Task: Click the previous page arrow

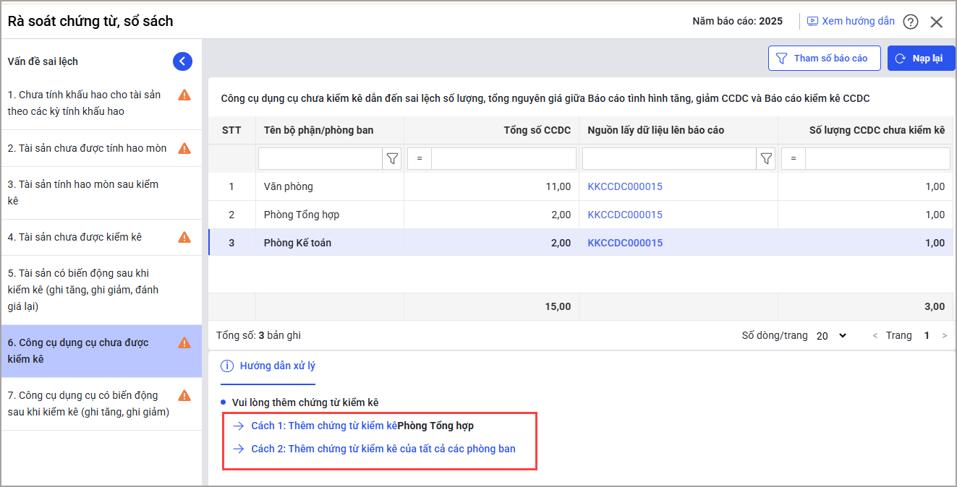Action: 875,336
